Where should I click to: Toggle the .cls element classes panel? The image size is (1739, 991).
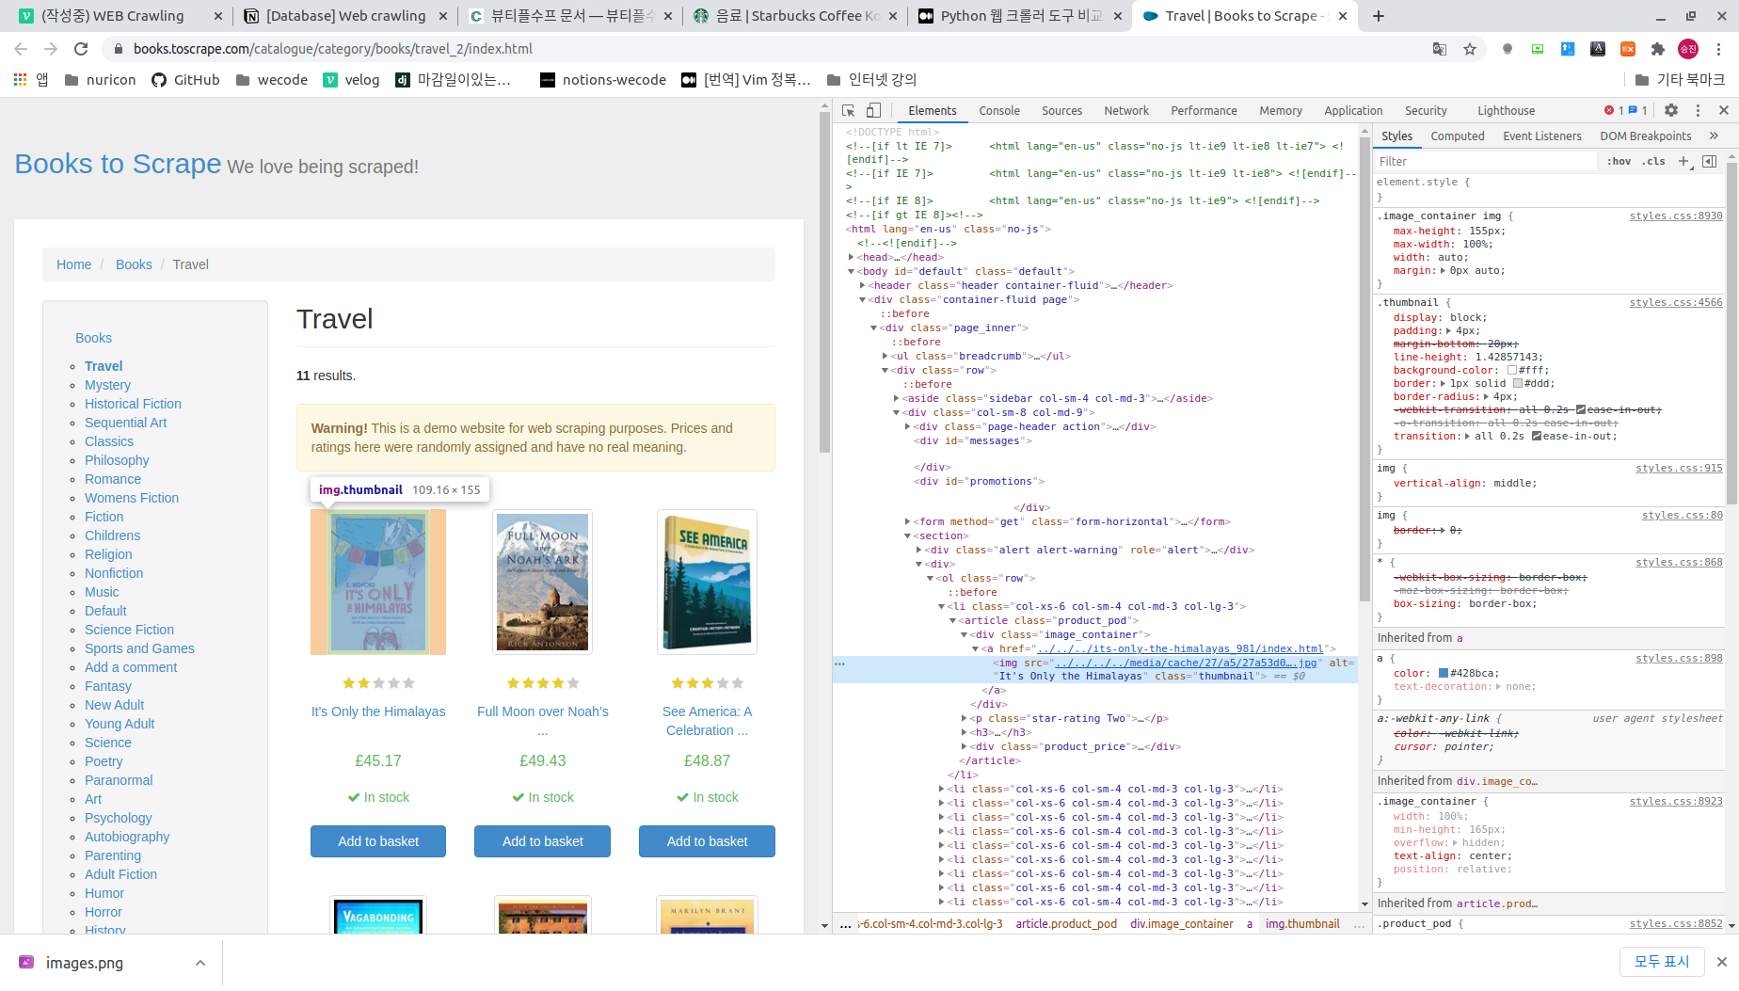coord(1653,161)
